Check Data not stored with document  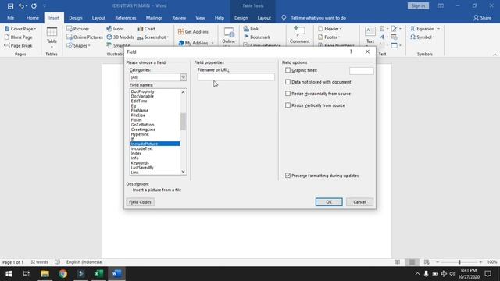288,82
